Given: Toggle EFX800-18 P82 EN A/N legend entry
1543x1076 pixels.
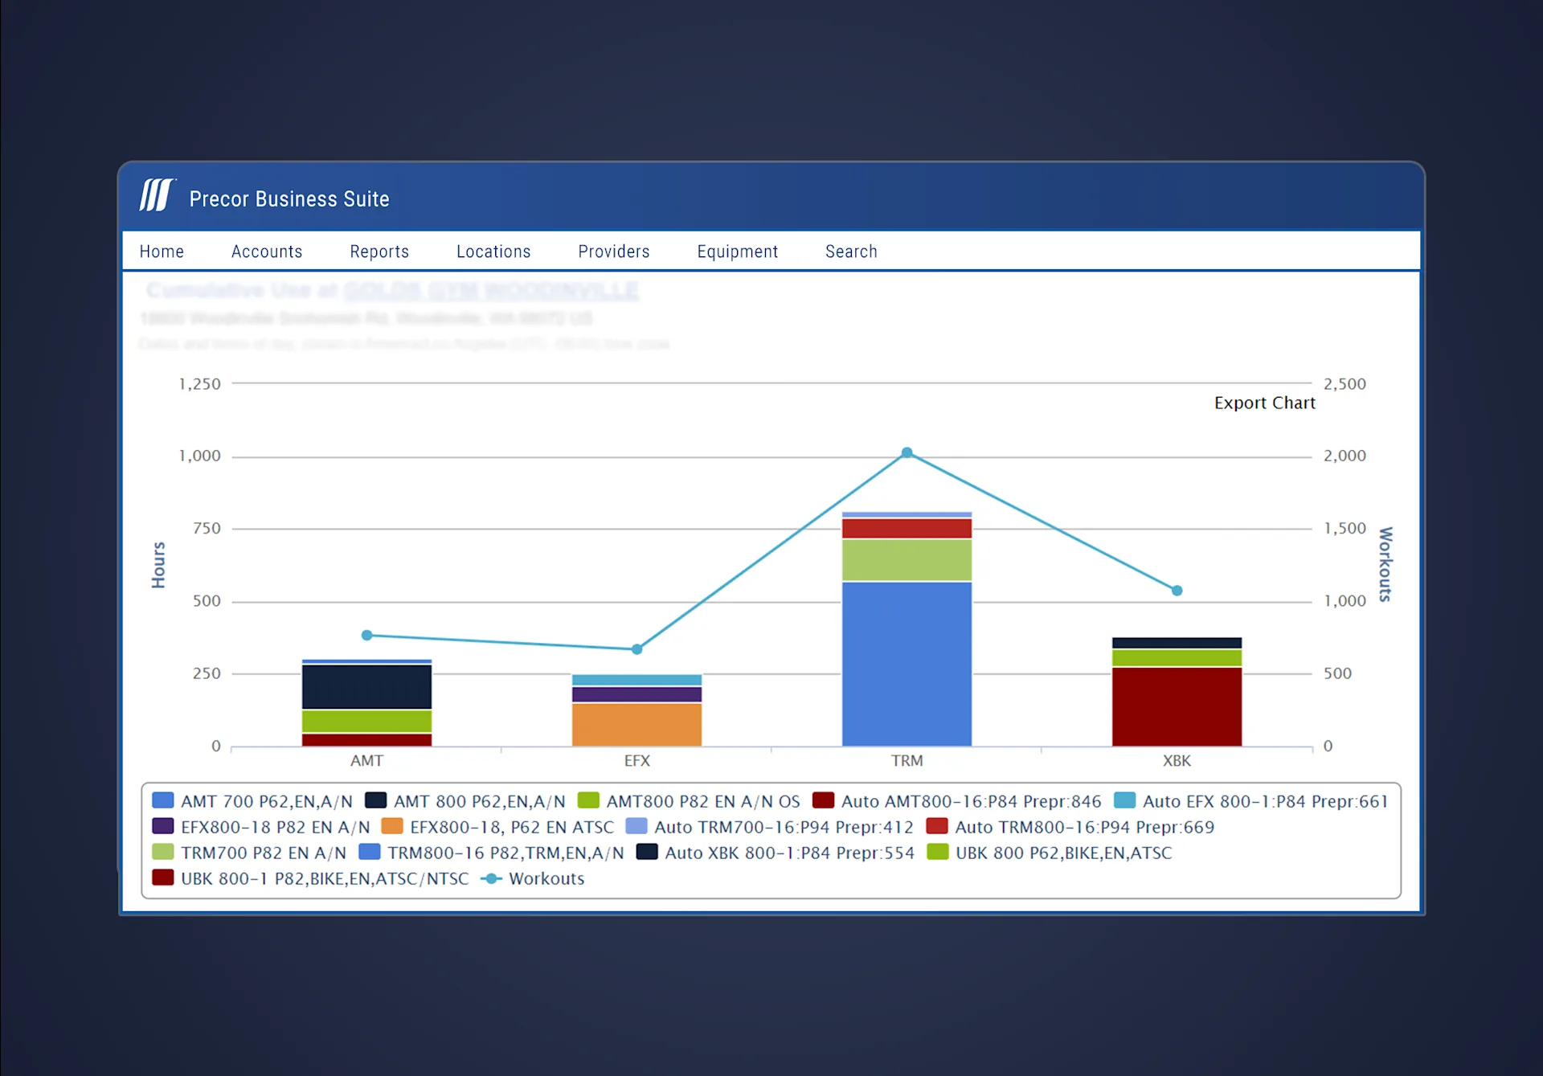Looking at the screenshot, I should point(261,827).
